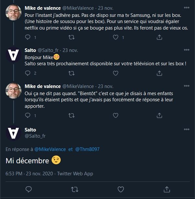Screen dimensions: 195x199
Task: Retweet Mike's first tweet about Samsung TV
Action: coord(72,37)
